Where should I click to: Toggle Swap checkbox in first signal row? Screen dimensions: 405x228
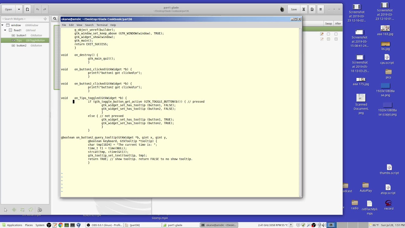(x=328, y=34)
